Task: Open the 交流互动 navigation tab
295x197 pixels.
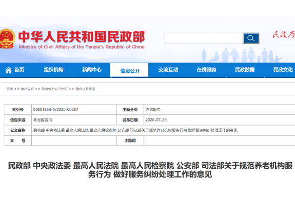Action: click(168, 70)
